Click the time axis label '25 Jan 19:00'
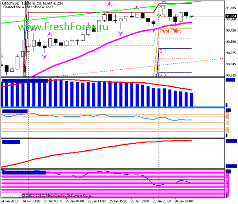238x204 pixels. click(x=140, y=201)
